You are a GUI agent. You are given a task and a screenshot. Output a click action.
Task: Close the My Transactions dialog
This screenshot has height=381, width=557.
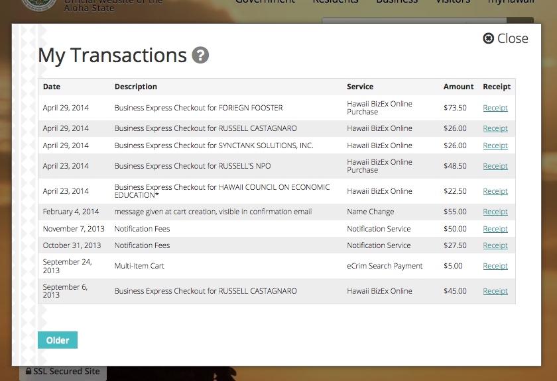[505, 38]
